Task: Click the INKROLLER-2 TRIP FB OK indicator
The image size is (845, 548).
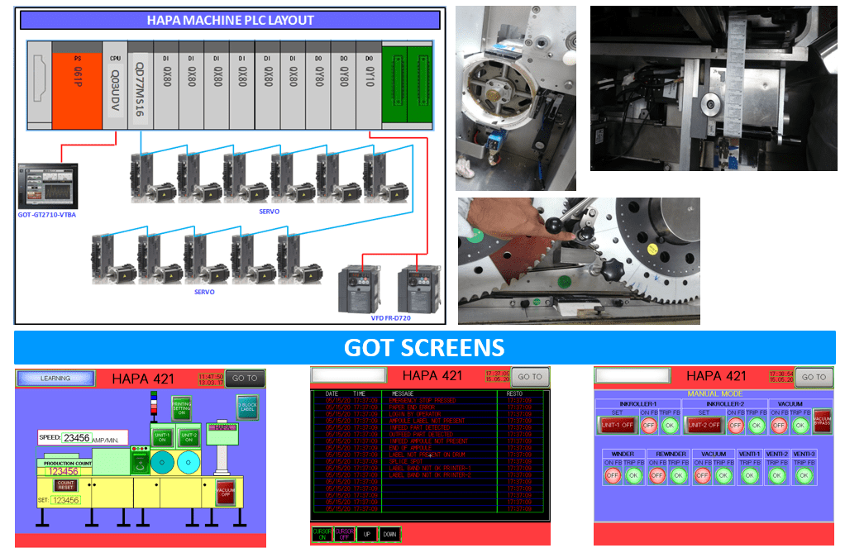Action: [x=757, y=425]
